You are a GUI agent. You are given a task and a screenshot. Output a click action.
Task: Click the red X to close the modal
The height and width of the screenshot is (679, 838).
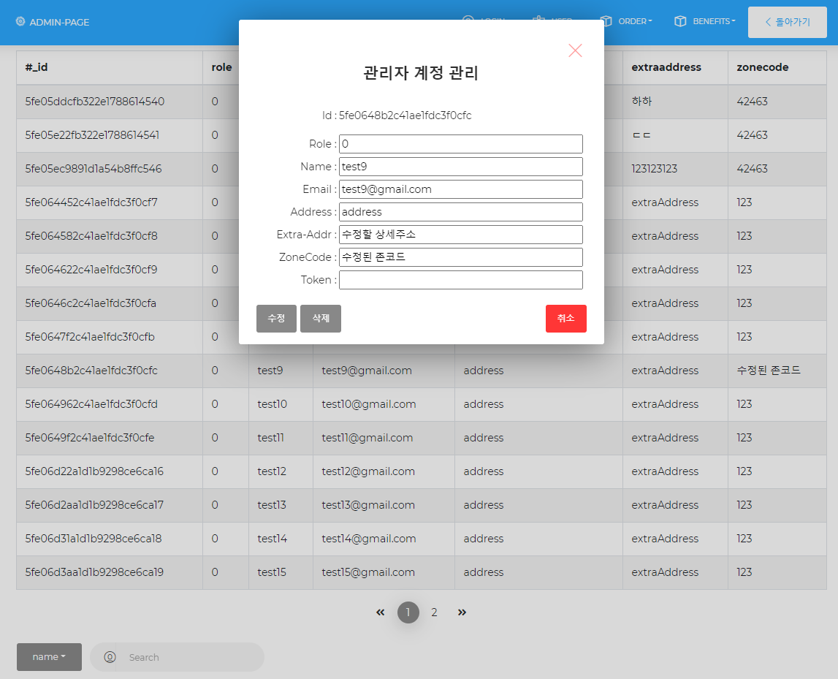(575, 50)
